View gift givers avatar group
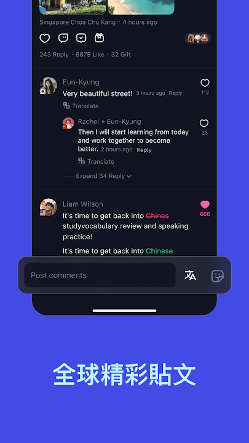This screenshot has height=443, width=249. click(198, 38)
